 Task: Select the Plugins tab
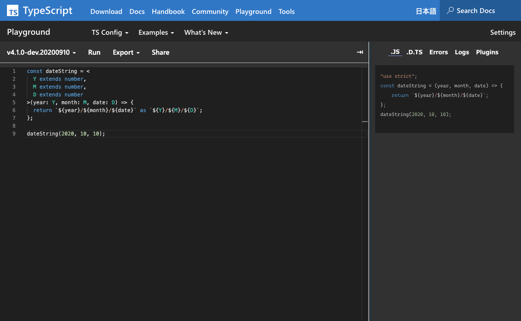(487, 52)
